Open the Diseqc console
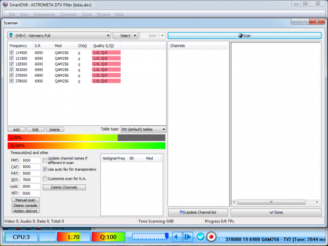Image resolution: width=328 pixels, height=246 pixels. [x=26, y=205]
